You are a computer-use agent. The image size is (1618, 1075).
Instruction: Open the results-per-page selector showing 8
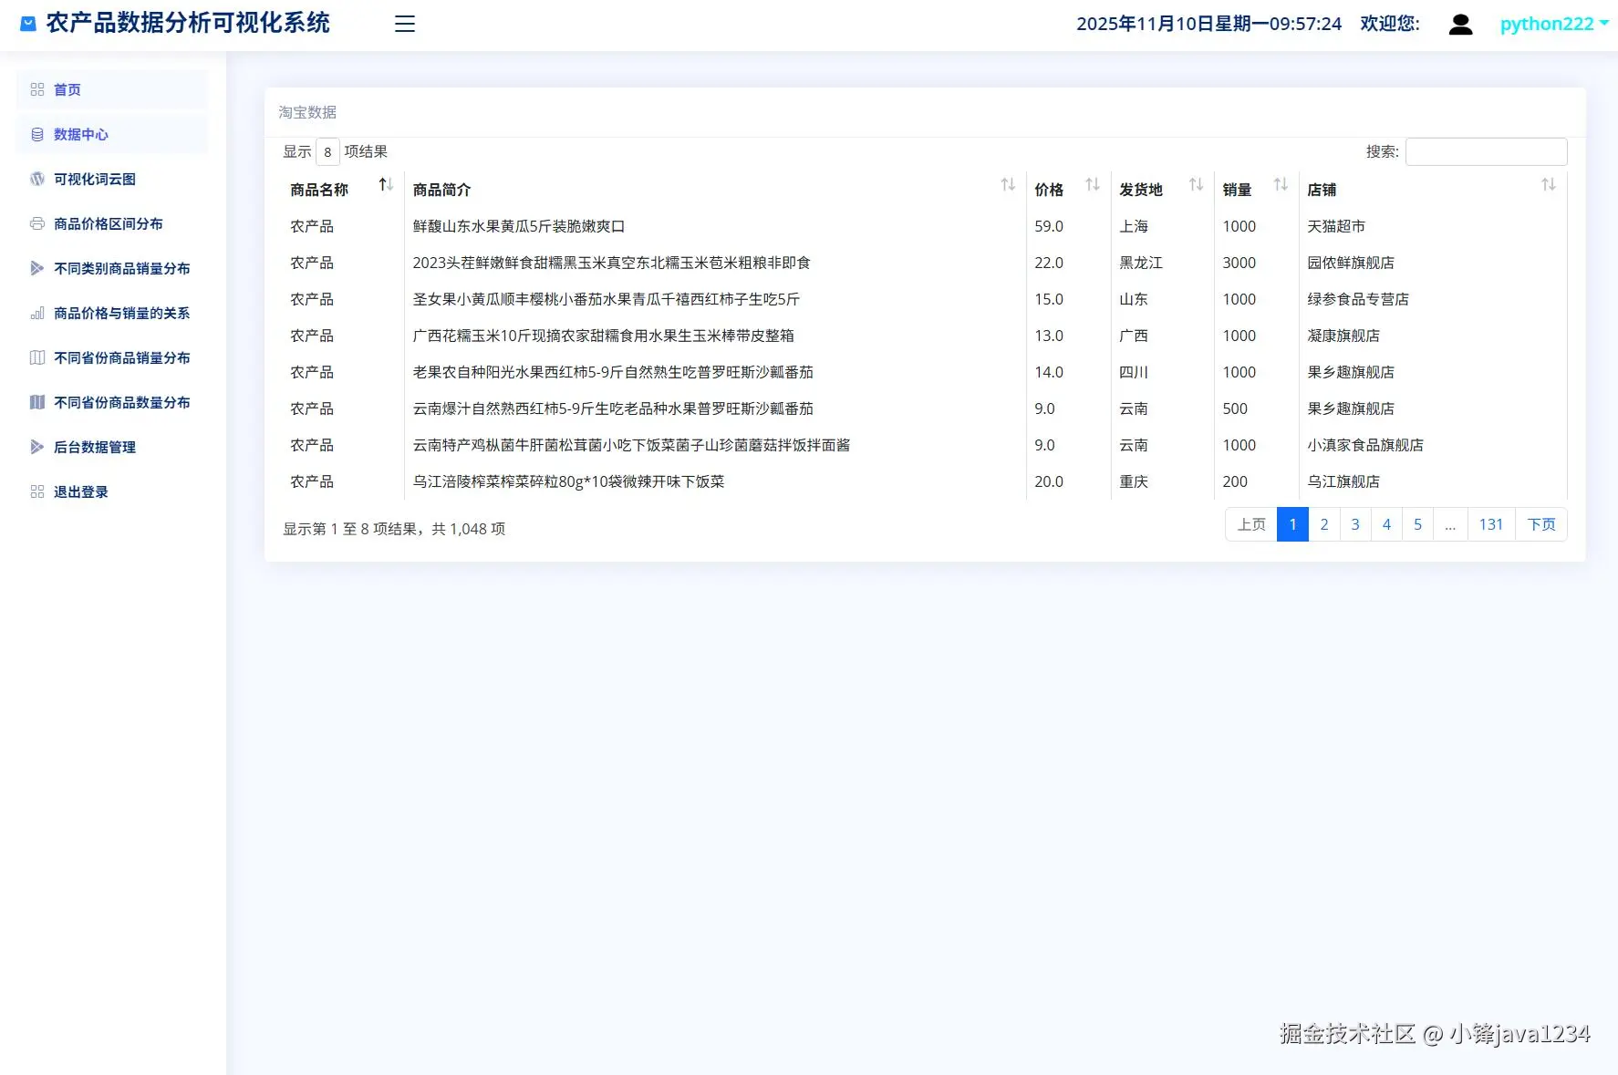pos(327,151)
